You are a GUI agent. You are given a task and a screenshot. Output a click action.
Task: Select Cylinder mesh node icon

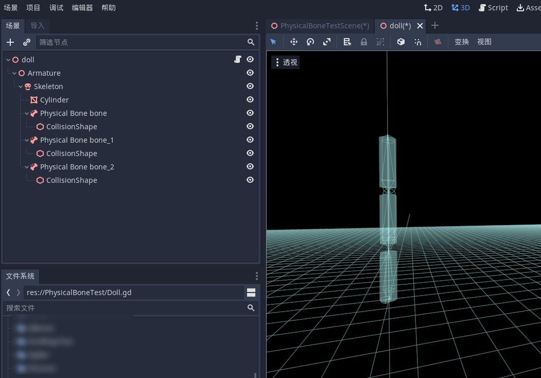(x=34, y=100)
